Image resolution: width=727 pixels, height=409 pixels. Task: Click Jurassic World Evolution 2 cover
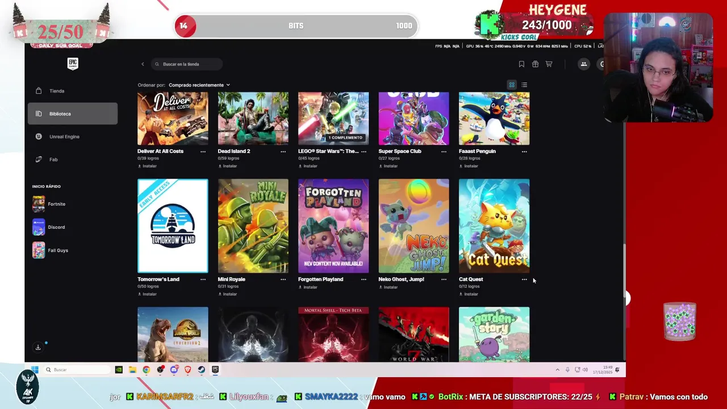click(173, 335)
